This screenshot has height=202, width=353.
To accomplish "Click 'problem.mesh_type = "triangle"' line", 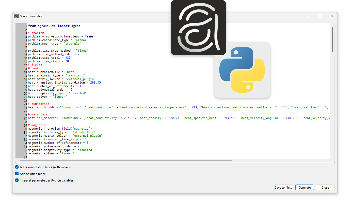I will (55, 44).
